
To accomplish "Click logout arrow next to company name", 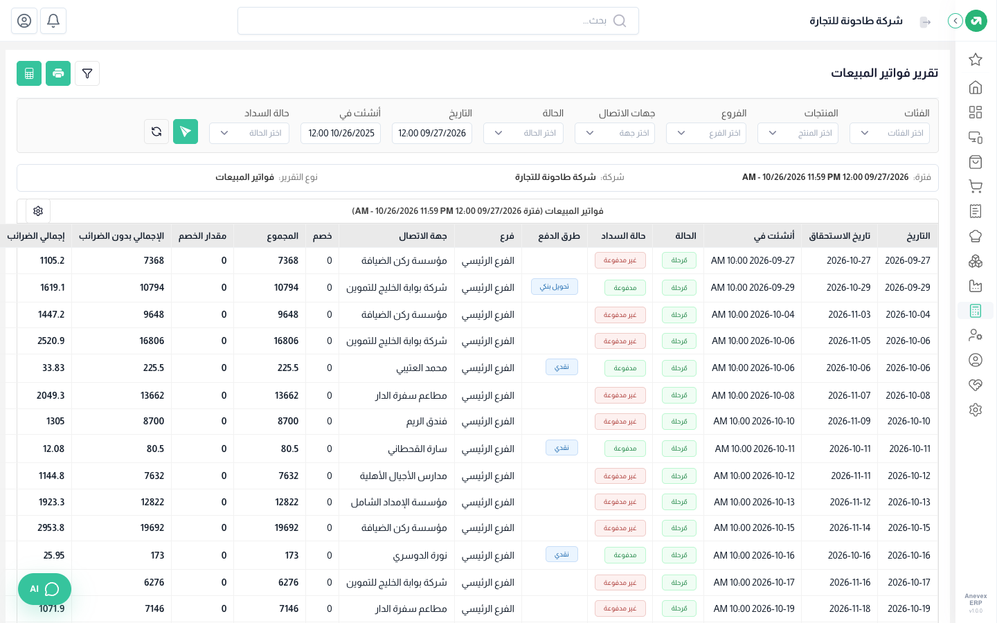I will point(925,22).
